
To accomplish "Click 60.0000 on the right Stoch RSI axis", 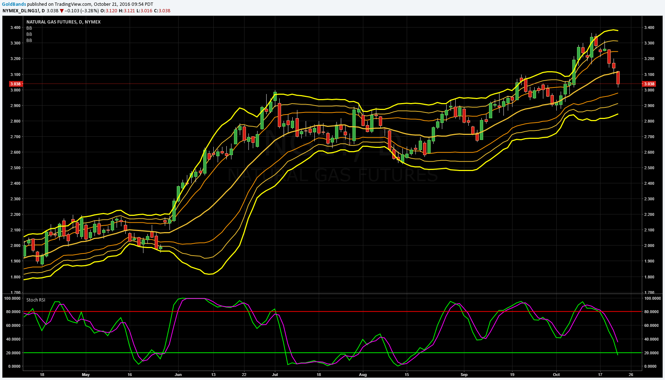I will click(652, 325).
